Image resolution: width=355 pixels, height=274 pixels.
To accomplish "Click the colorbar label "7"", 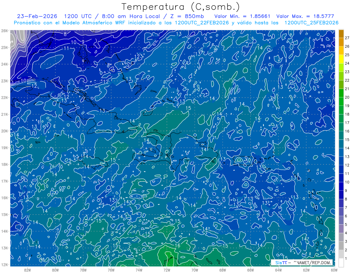I will coord(346,207).
